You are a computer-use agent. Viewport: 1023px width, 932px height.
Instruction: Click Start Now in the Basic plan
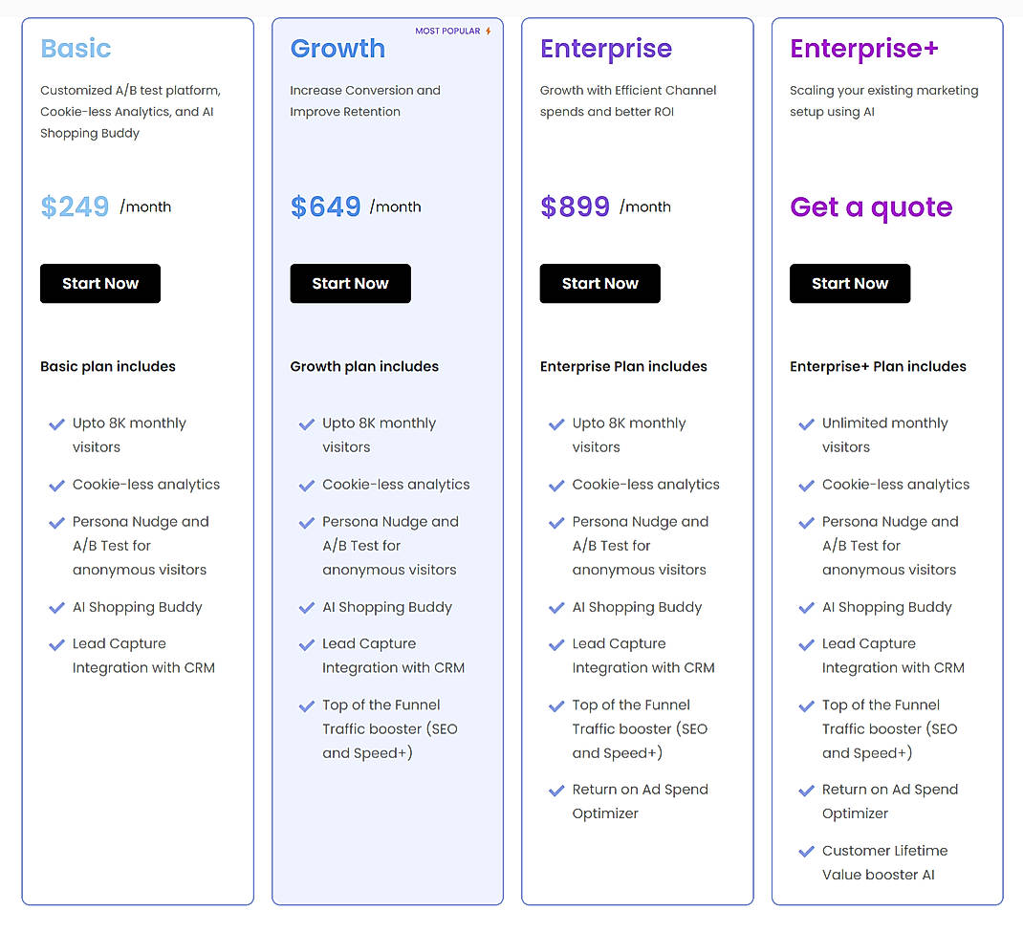(x=99, y=283)
